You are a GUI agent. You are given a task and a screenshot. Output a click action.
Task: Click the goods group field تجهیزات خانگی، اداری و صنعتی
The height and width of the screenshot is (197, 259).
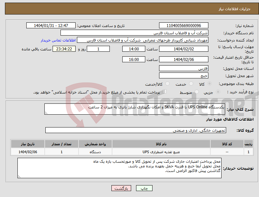pos(136,130)
